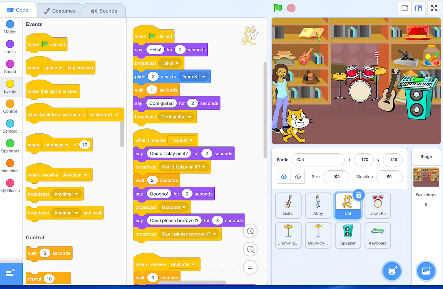Select the Speaker sprite

(348, 235)
